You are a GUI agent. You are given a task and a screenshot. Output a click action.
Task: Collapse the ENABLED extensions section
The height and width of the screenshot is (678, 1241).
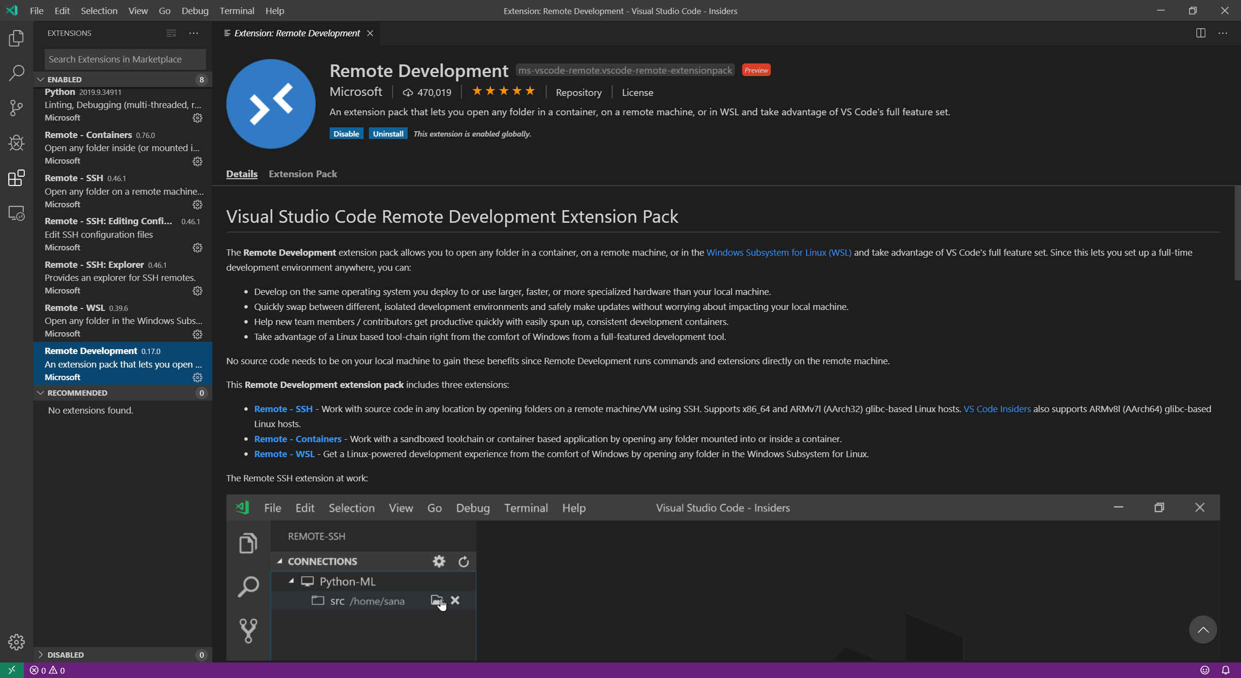[40, 79]
